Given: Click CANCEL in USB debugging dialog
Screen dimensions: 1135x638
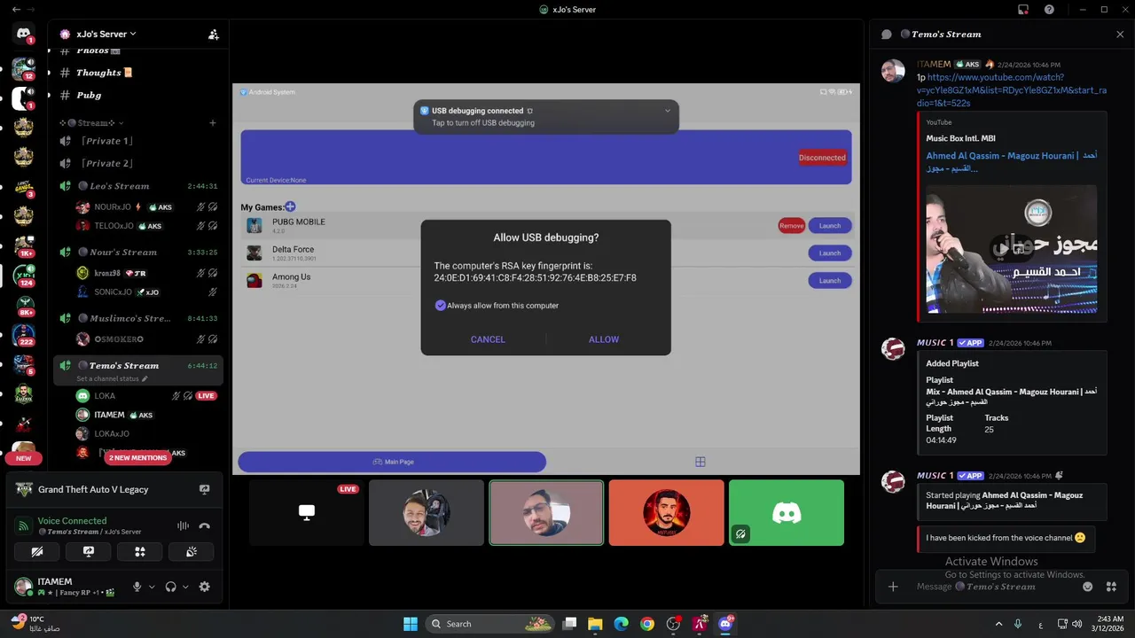Looking at the screenshot, I should pos(488,339).
